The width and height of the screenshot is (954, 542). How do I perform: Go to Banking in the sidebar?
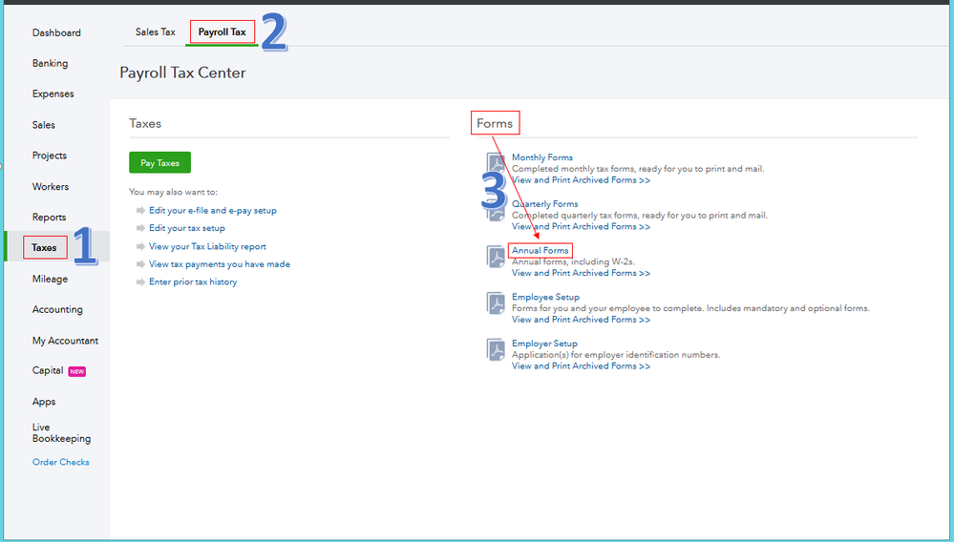pyautogui.click(x=50, y=63)
